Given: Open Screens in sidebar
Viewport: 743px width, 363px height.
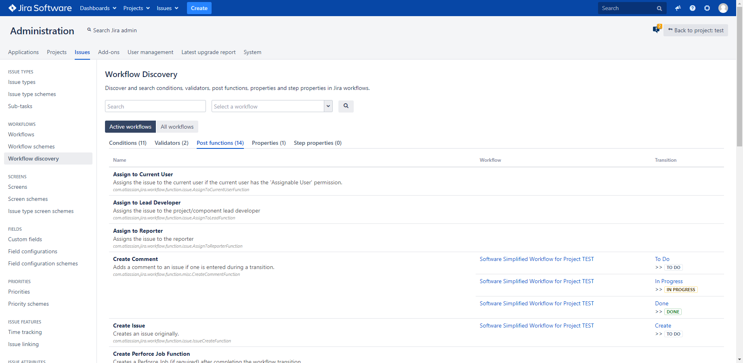Looking at the screenshot, I should tap(18, 187).
